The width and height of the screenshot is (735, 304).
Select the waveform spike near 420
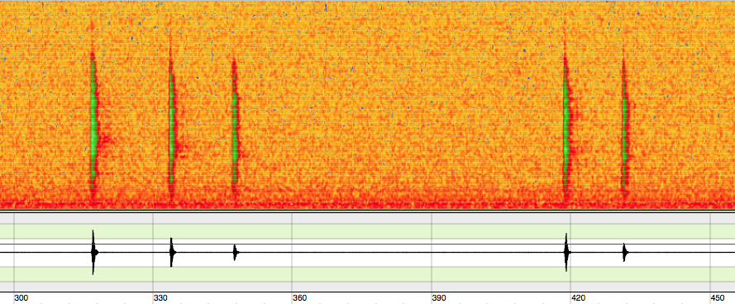click(566, 252)
